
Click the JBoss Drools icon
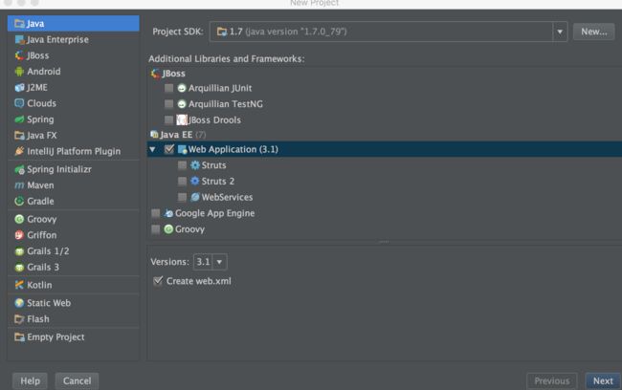click(182, 119)
